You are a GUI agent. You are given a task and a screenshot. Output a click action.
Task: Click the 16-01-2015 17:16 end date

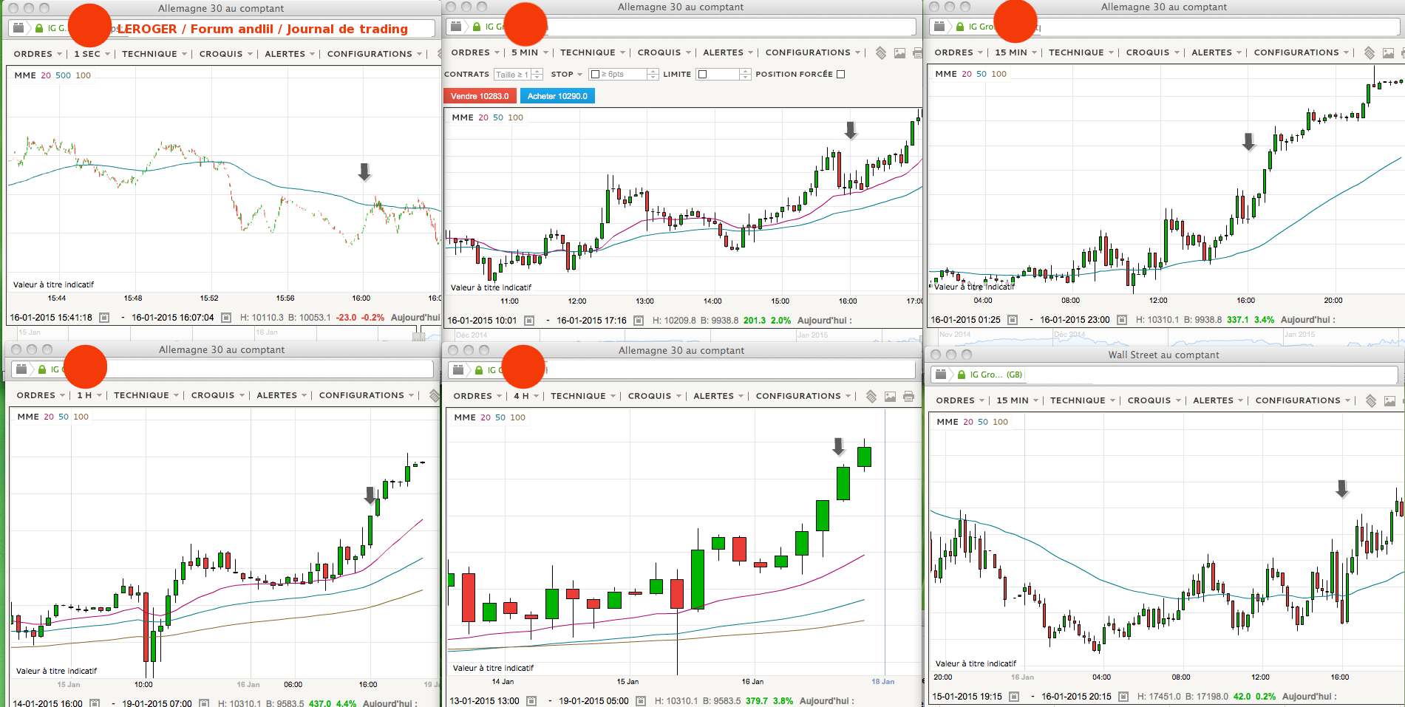[591, 321]
